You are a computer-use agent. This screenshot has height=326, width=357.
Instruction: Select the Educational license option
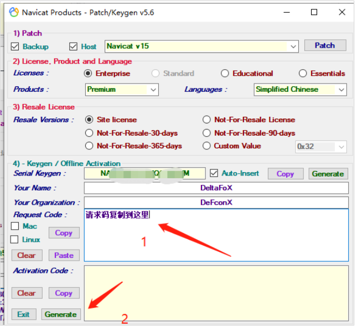pyautogui.click(x=225, y=73)
